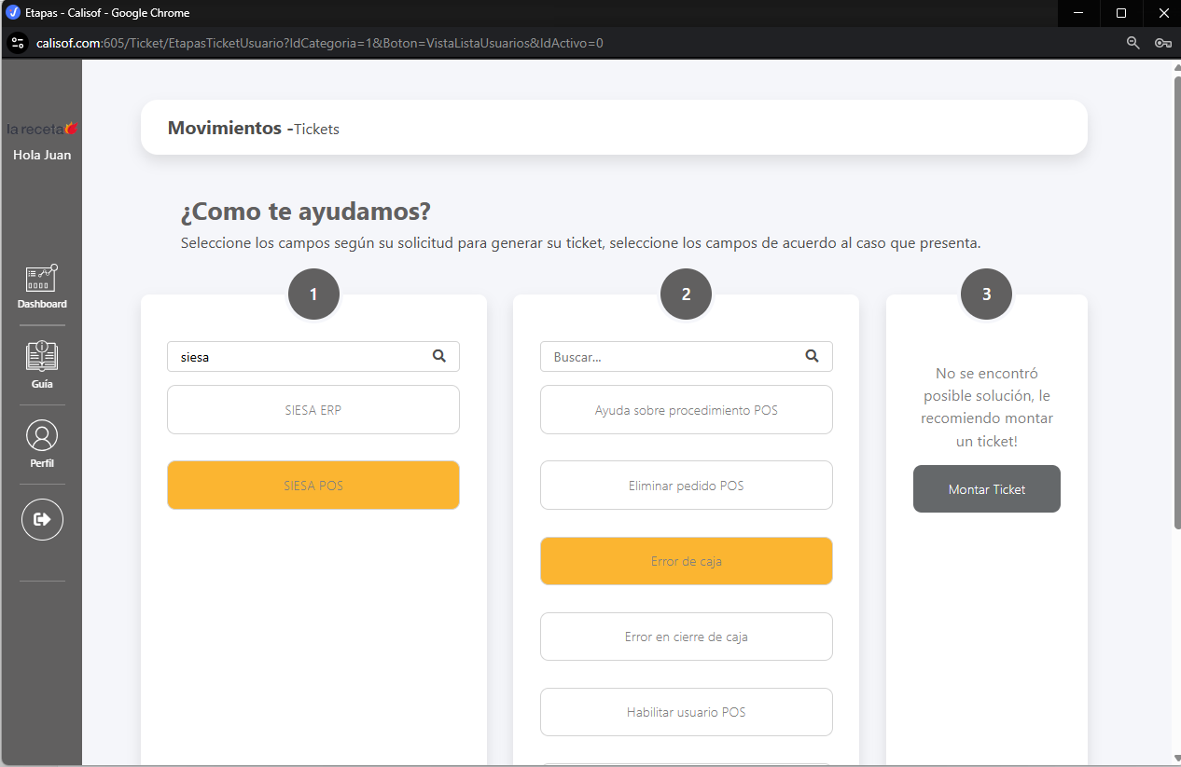The image size is (1181, 767).
Task: Click the search magnifier in column 1
Action: (x=439, y=356)
